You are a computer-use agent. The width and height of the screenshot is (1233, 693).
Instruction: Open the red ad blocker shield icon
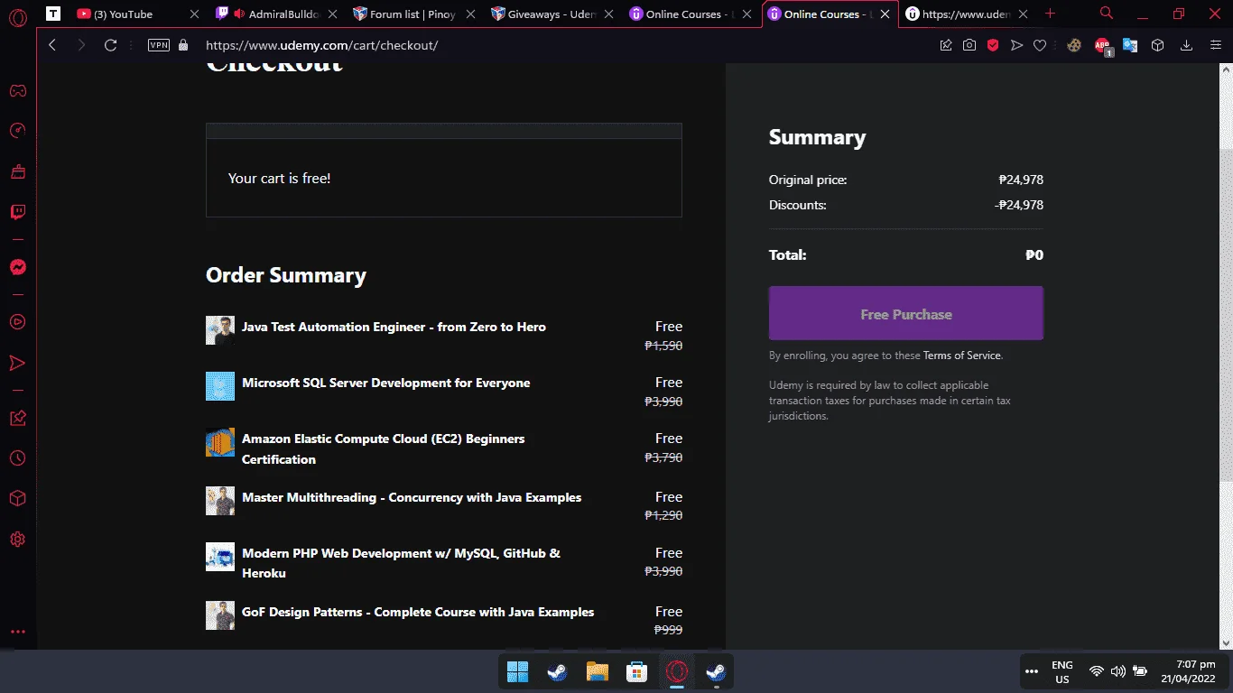(993, 45)
